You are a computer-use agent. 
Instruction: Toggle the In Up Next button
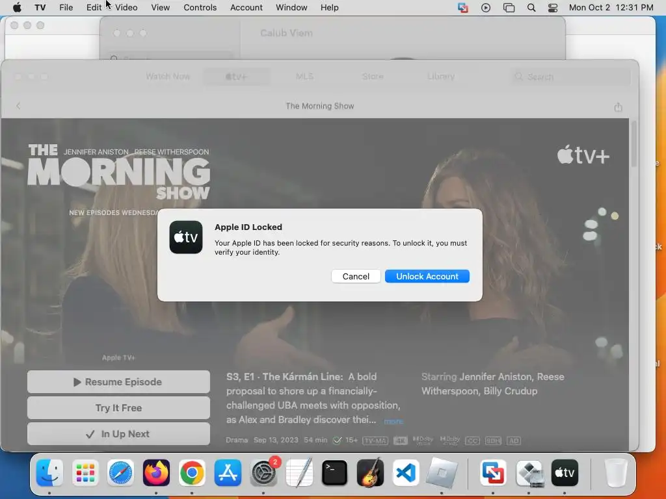(x=118, y=433)
